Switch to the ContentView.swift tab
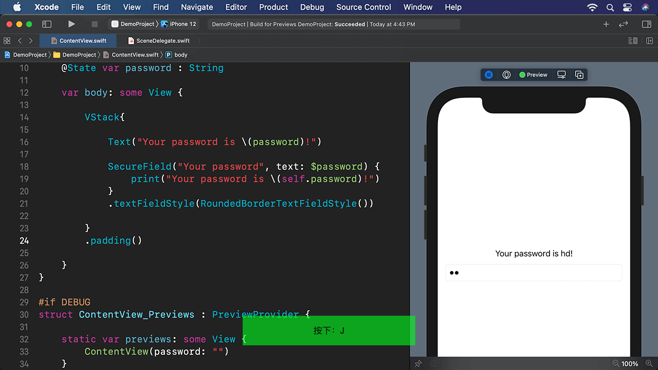 (78, 40)
